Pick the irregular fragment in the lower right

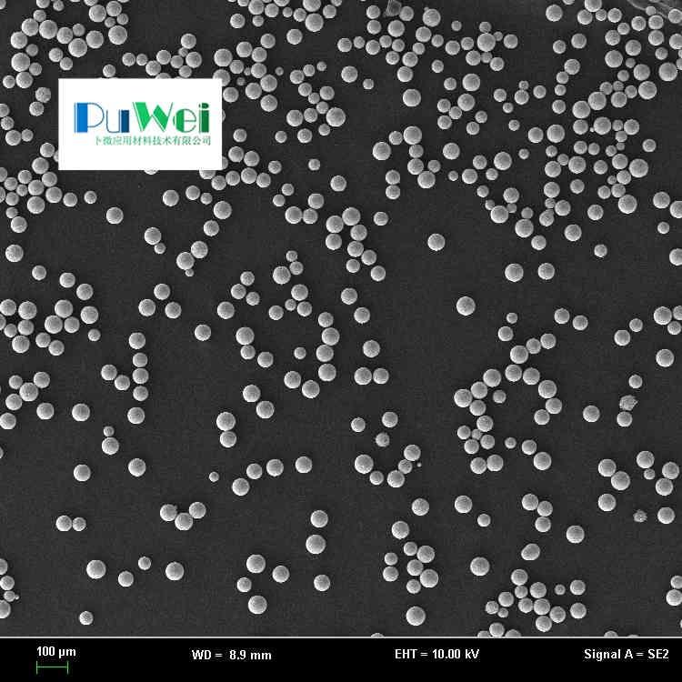point(640,517)
